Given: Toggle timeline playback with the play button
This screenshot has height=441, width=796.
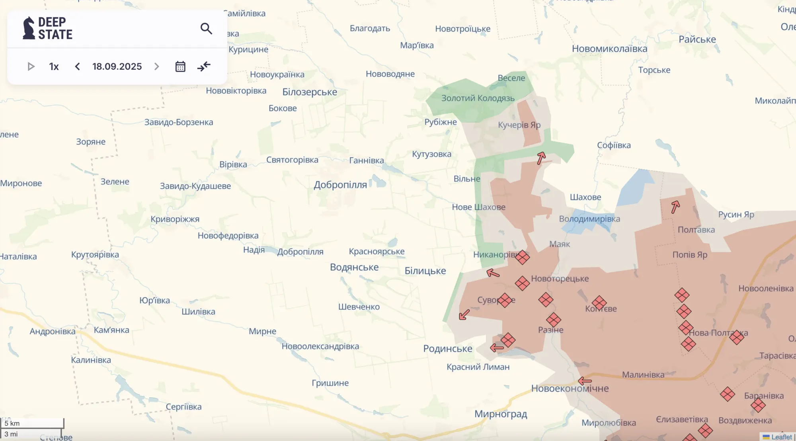Looking at the screenshot, I should coord(31,66).
